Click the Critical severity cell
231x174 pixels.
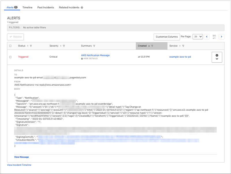click(53, 57)
